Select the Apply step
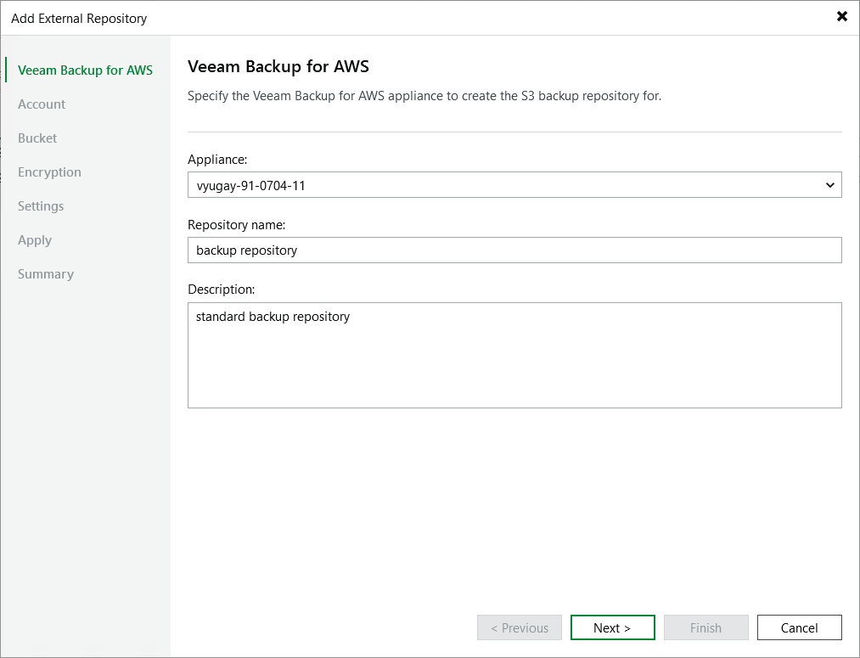This screenshot has height=658, width=860. (x=34, y=239)
